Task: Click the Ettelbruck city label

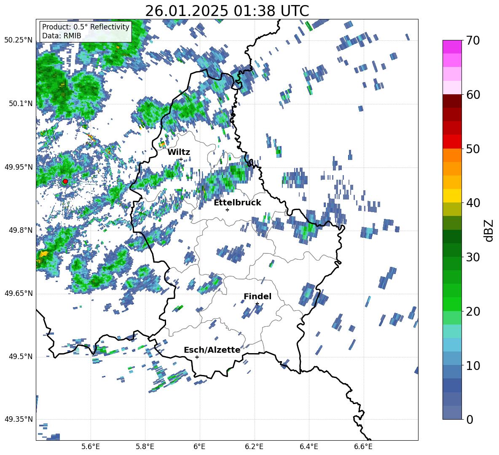Action: (237, 203)
